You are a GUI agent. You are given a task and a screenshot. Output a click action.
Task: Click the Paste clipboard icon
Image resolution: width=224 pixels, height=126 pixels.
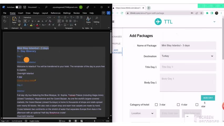pyautogui.click(x=14, y=19)
